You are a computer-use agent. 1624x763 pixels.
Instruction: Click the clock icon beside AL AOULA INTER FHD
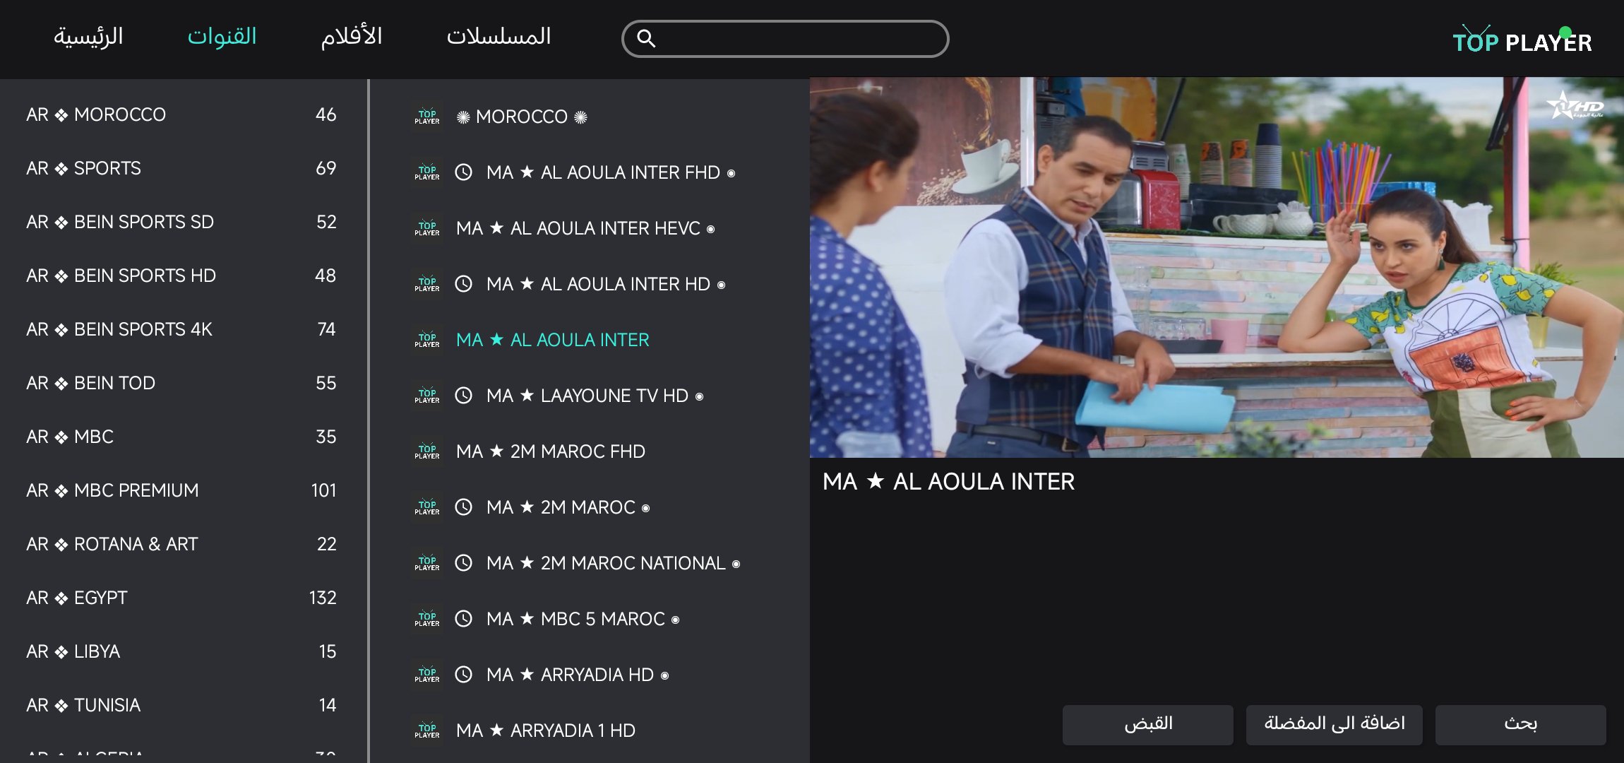463,172
